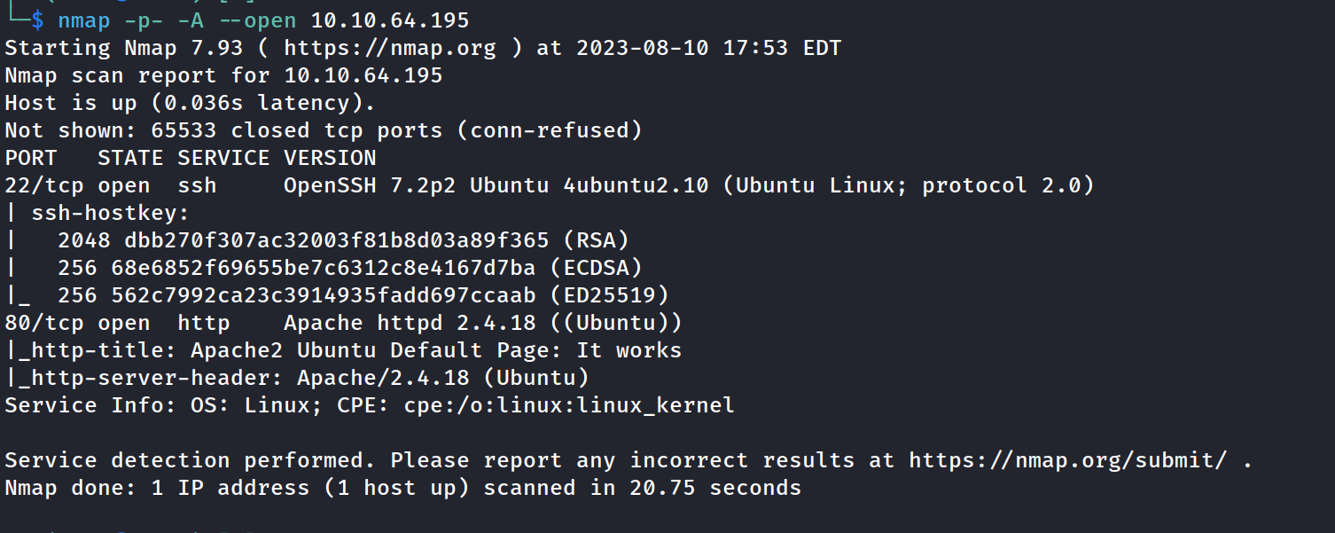Open the https://nmap.org link in the Starting Nmap line

[x=390, y=48]
